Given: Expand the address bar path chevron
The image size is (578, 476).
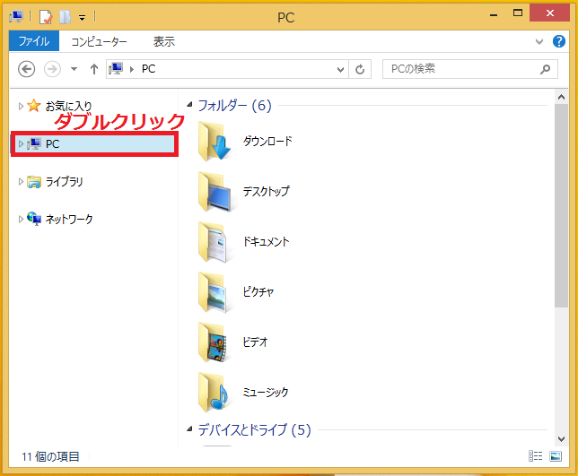Looking at the screenshot, I should (132, 69).
